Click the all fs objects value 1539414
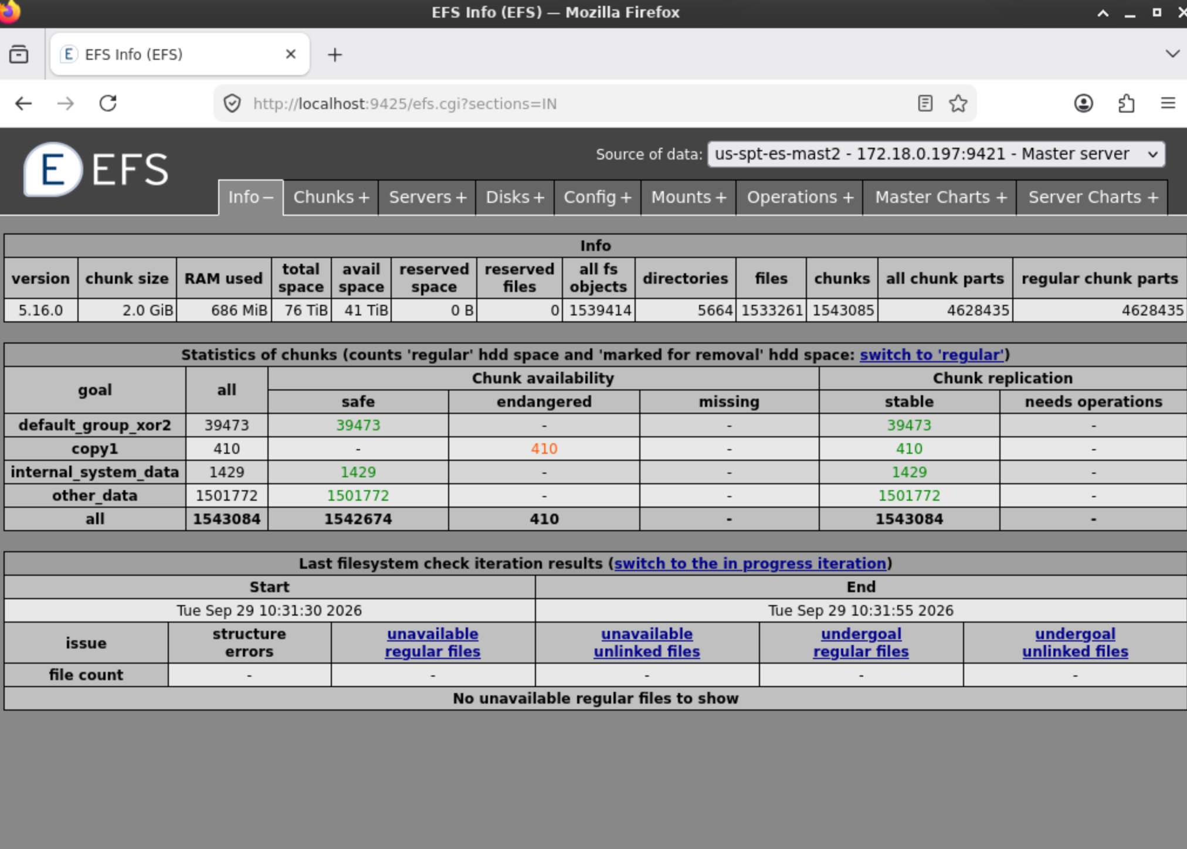 [601, 310]
